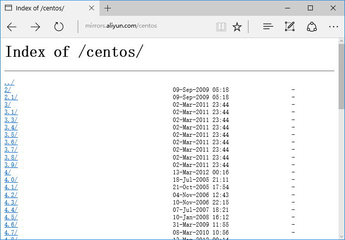
Task: Open the Hub panel icon
Action: pyautogui.click(x=268, y=27)
